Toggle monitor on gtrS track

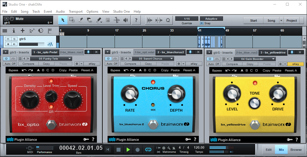(14, 44)
